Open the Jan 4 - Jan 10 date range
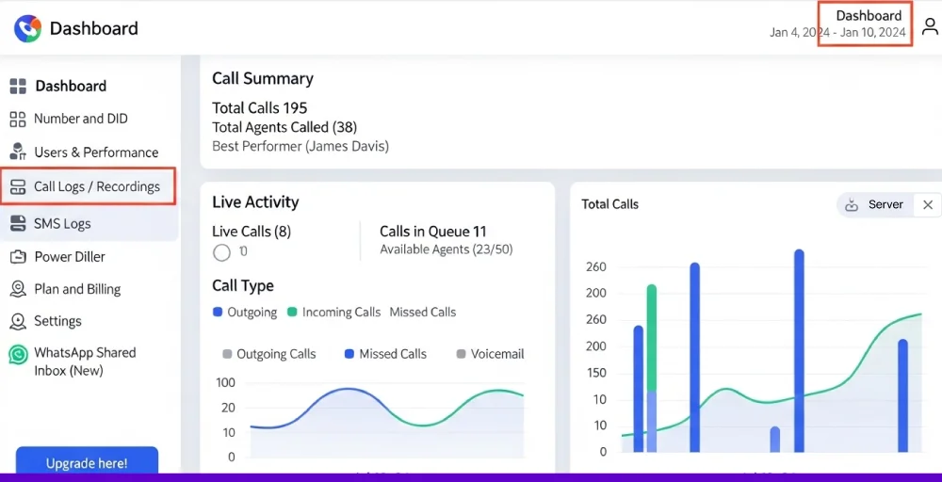This screenshot has height=482, width=942. click(x=837, y=32)
